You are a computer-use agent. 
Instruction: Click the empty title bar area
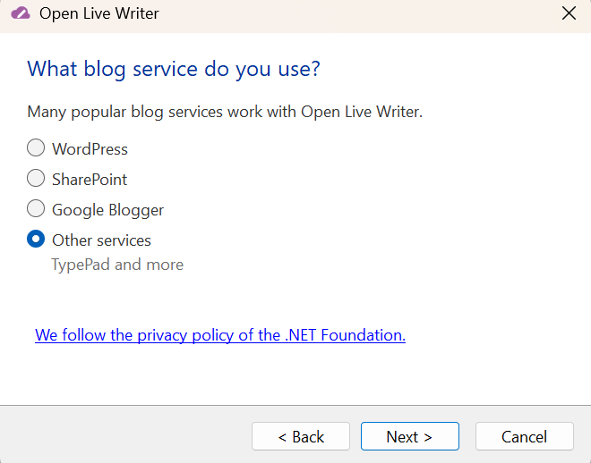(358, 14)
